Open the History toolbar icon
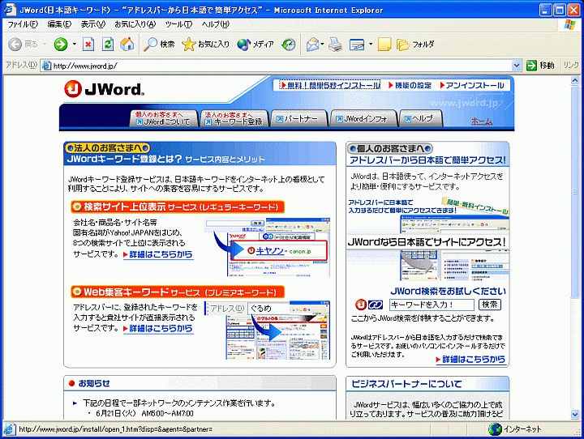The image size is (584, 439). coord(289,45)
